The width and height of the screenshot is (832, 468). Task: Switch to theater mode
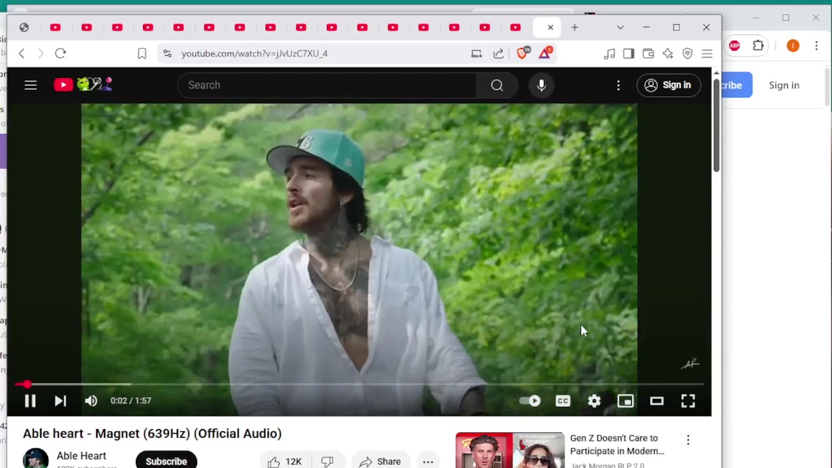click(656, 401)
